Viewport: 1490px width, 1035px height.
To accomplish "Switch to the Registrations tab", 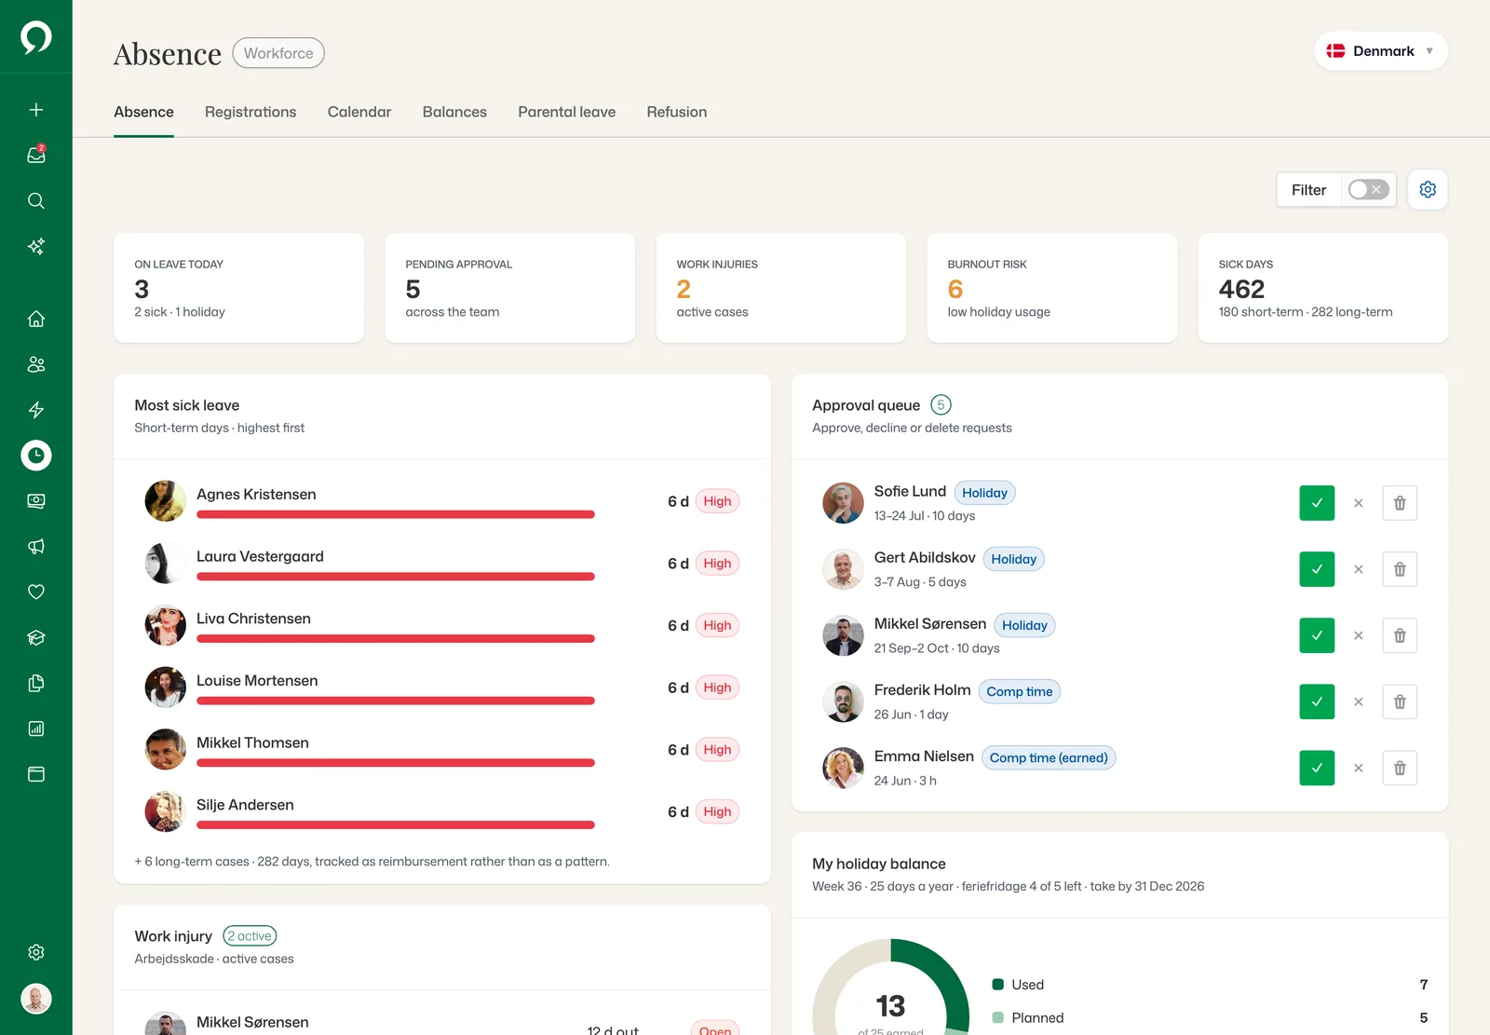I will (251, 112).
